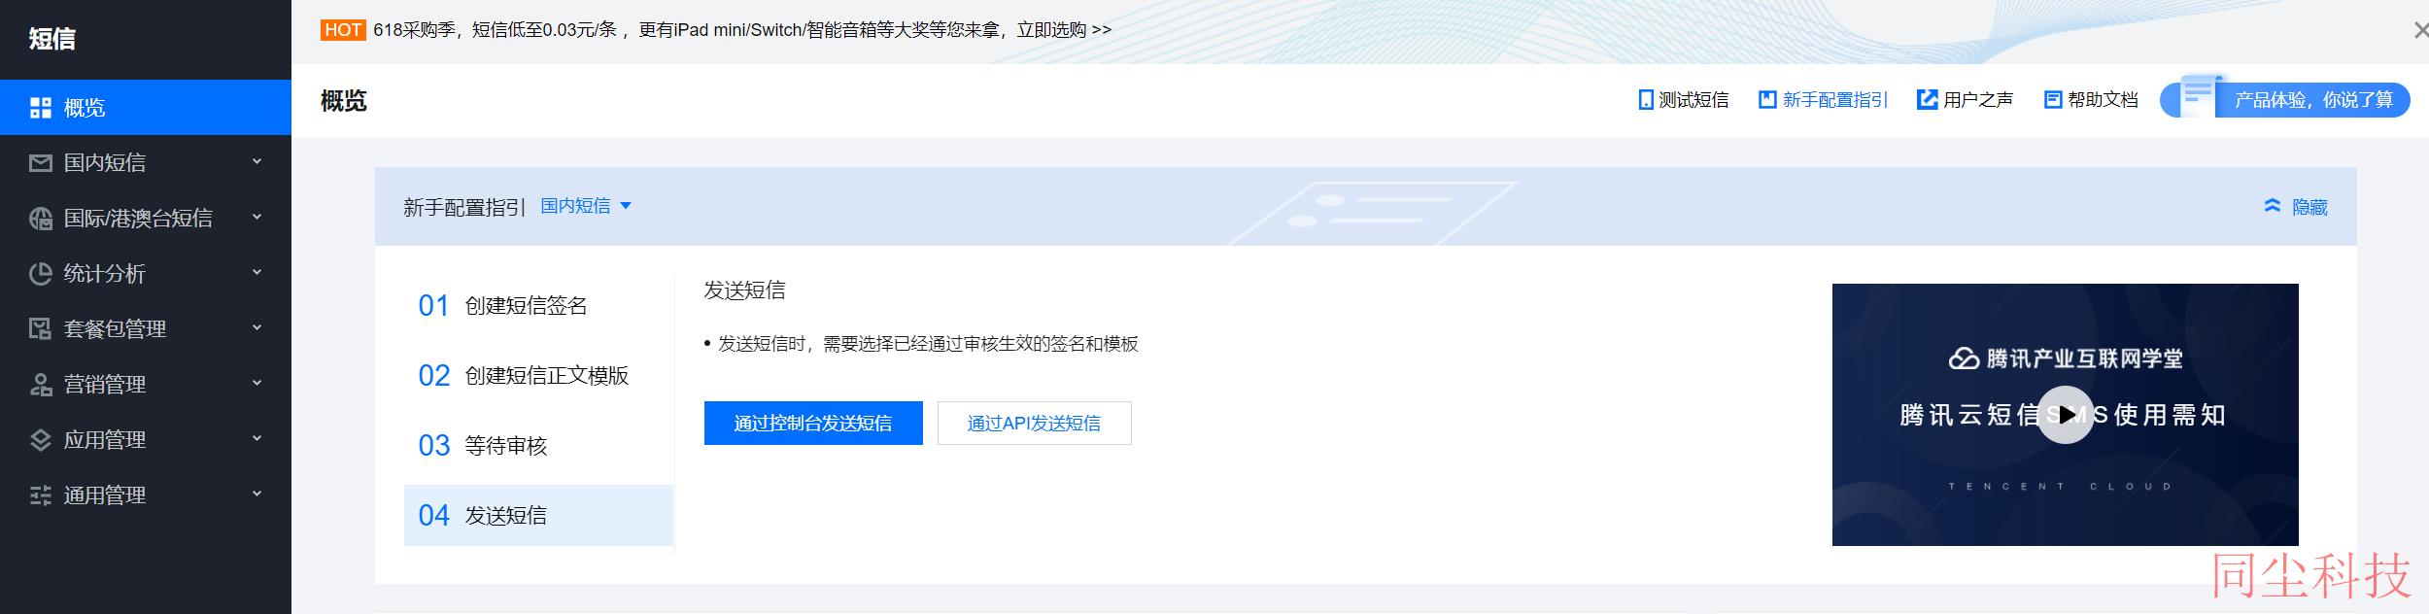2429x614 pixels.
Task: Select step 04 发送短信
Action: [x=538, y=515]
